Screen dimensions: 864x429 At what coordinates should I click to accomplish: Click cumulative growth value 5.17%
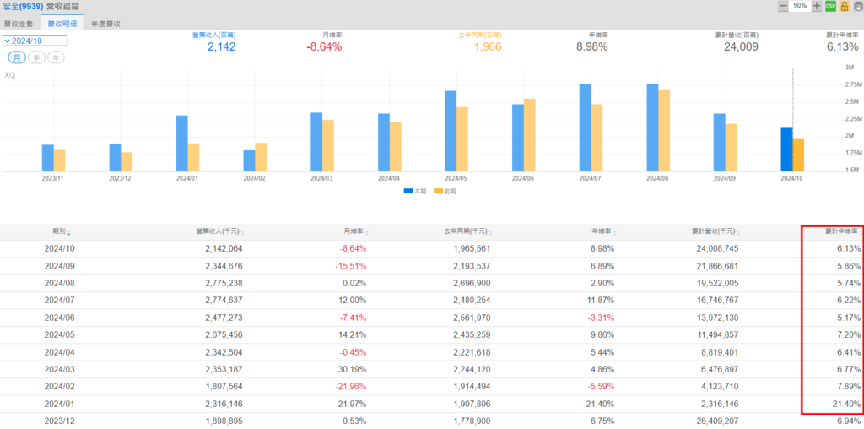(850, 318)
